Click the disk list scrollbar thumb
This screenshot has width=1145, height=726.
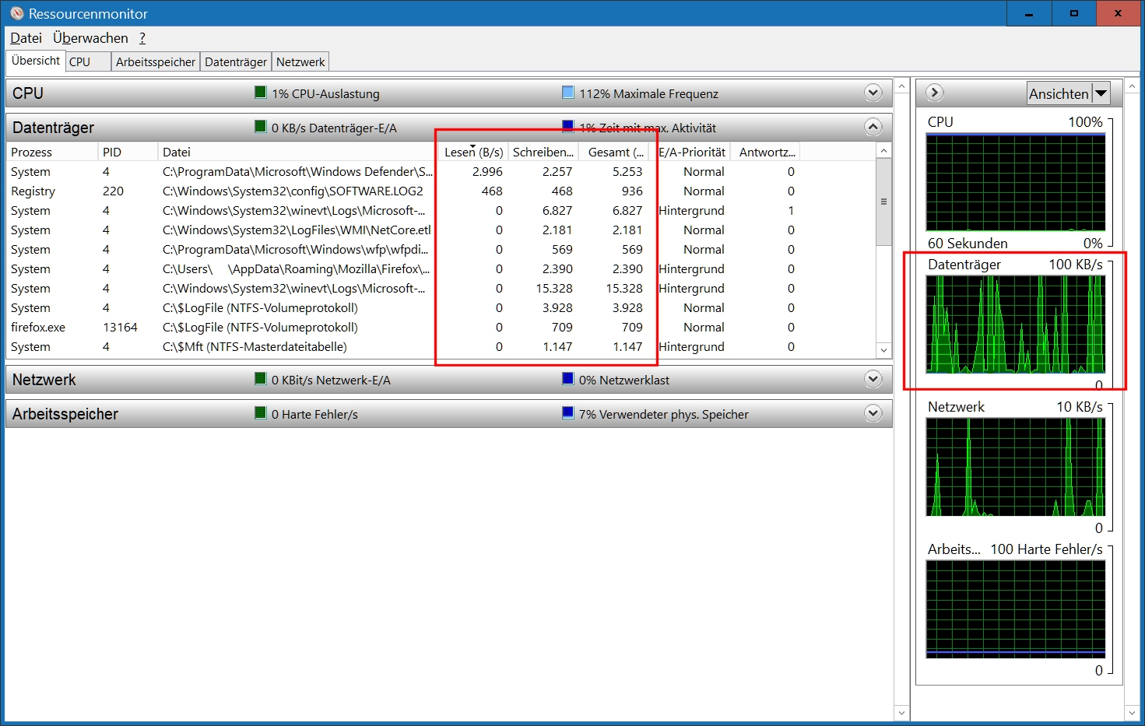[883, 202]
